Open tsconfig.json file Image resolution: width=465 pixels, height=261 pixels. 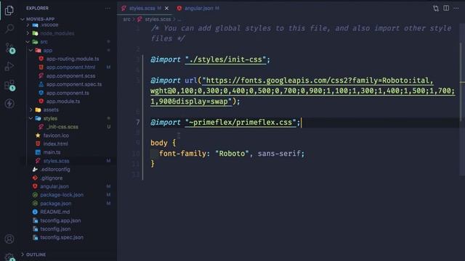[55, 229]
